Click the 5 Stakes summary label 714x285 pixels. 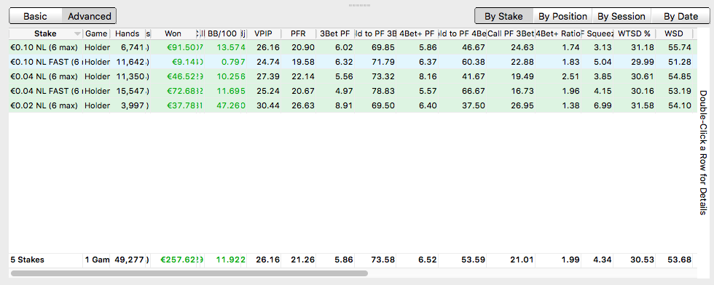28,260
